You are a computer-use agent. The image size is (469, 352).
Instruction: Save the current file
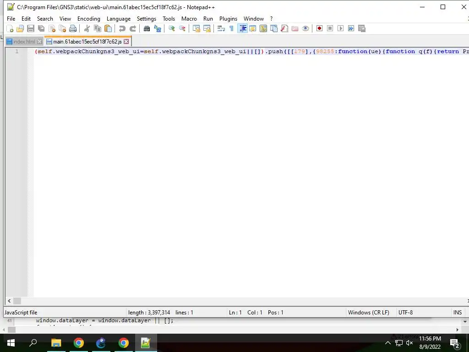click(31, 28)
